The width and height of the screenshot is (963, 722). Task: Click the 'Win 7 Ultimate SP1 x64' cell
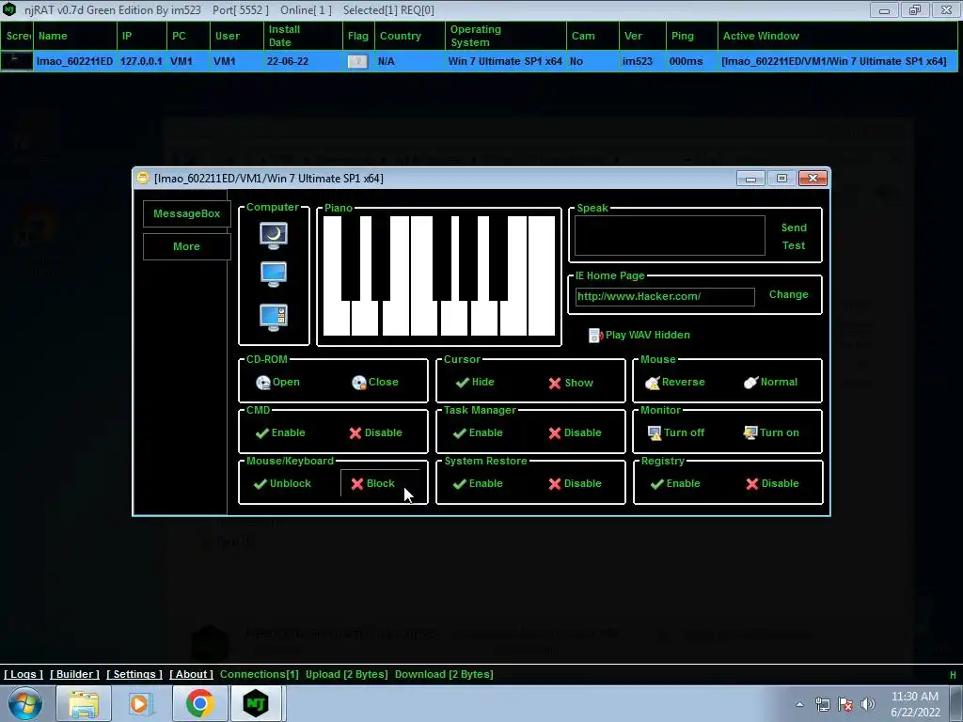[x=505, y=61]
